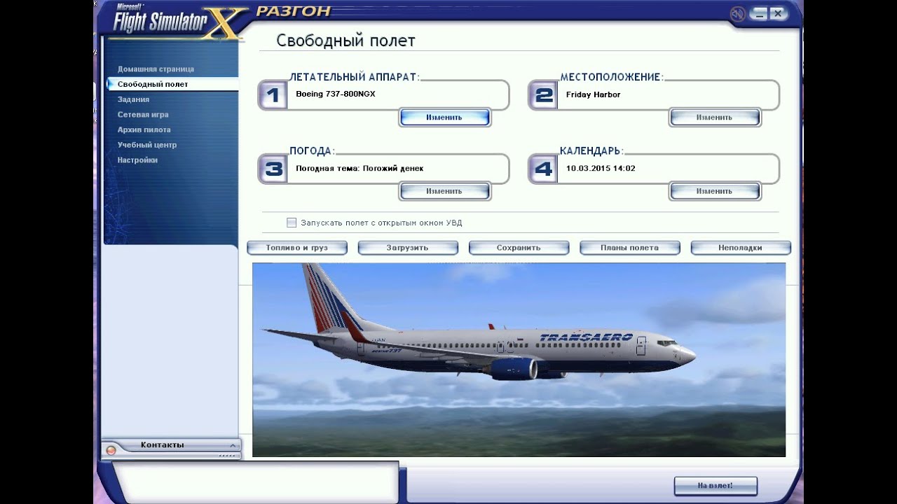This screenshot has width=897, height=504.
Task: Open Топливо и груз settings
Action: [297, 248]
